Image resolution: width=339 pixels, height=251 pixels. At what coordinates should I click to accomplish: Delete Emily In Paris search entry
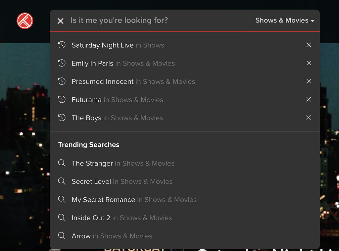point(309,63)
